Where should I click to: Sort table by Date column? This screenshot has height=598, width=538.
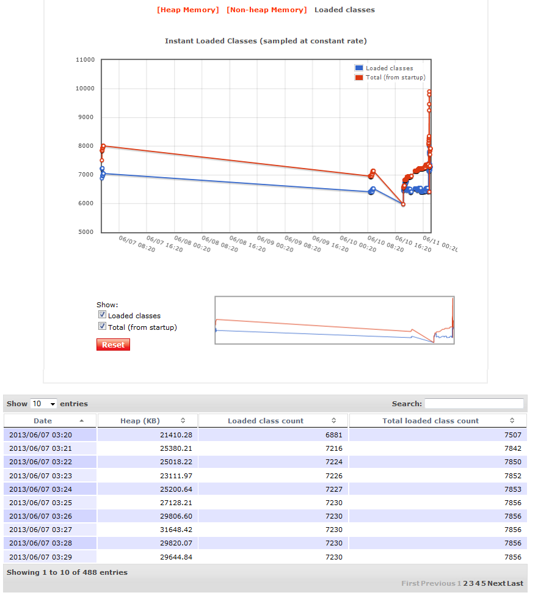(50, 421)
